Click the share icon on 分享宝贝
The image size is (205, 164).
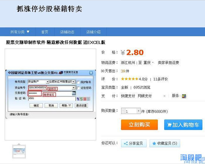[126, 143]
